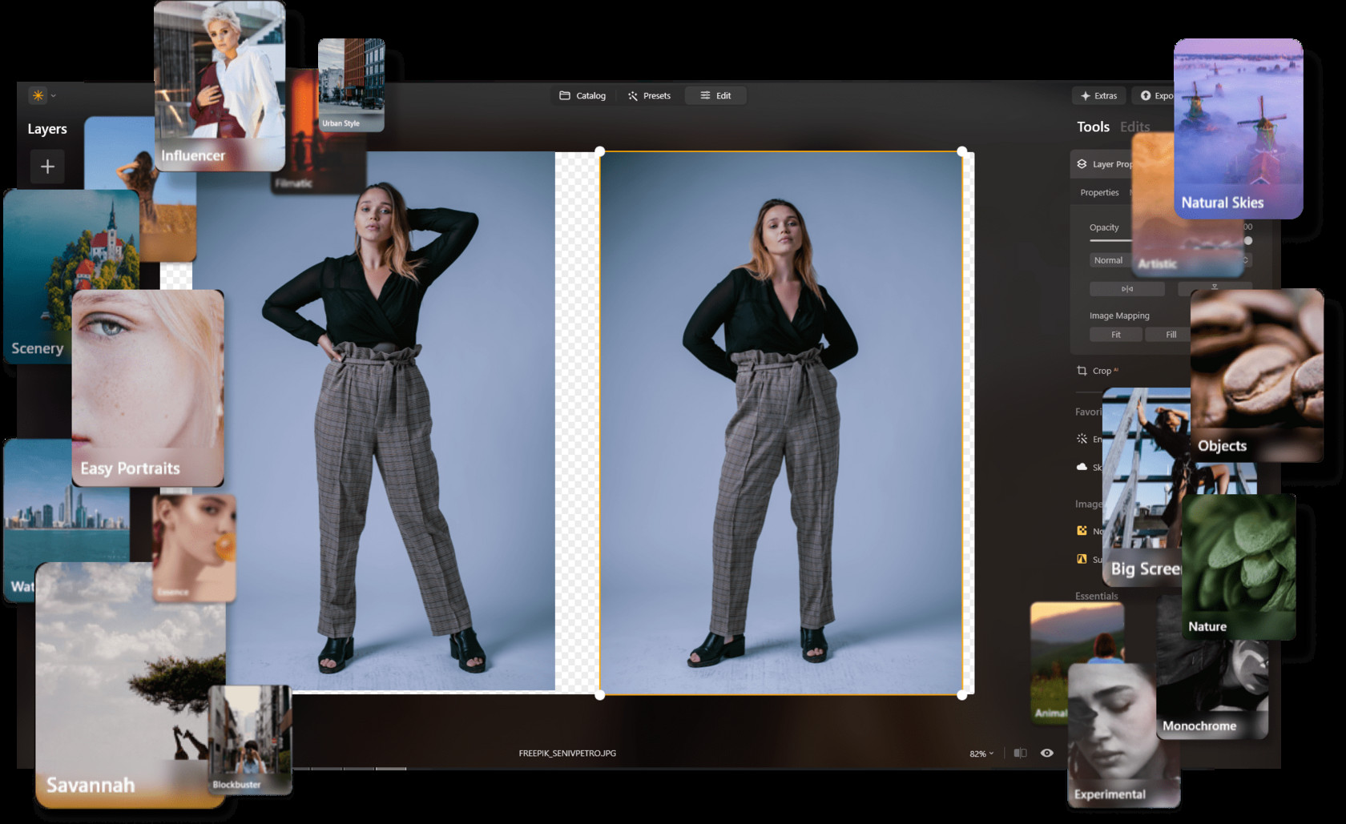Click the Layer Properties stack icon

pyautogui.click(x=1082, y=163)
